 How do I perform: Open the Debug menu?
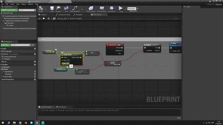click(23, 5)
